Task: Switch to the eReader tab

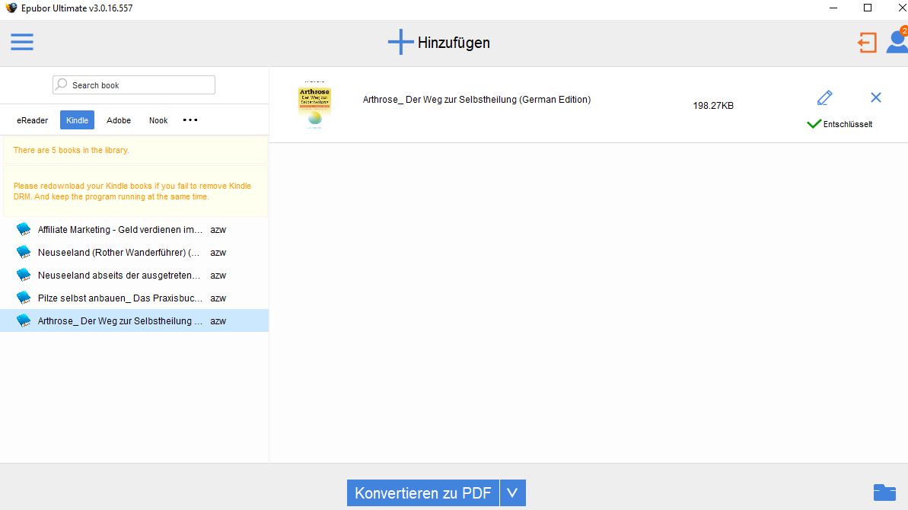Action: coord(32,120)
